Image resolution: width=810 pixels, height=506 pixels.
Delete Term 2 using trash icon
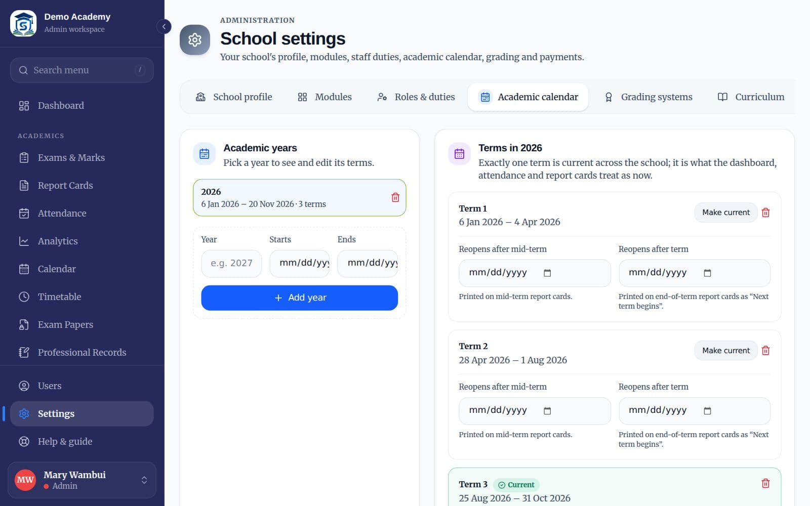coord(765,350)
